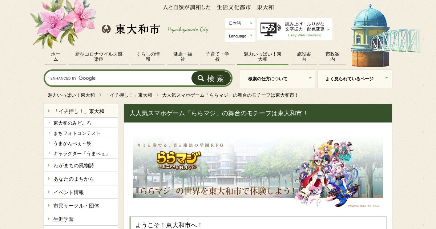This screenshot has width=436, height=229.
Task: Click breadcrumb 「イチ押し！」東大和
Action: [129, 95]
